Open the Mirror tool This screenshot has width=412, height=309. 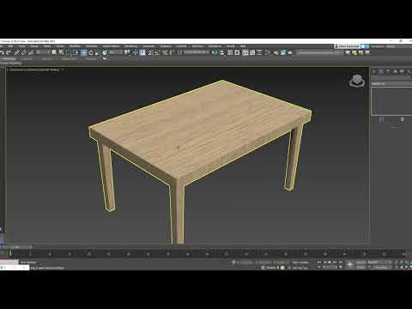point(215,52)
